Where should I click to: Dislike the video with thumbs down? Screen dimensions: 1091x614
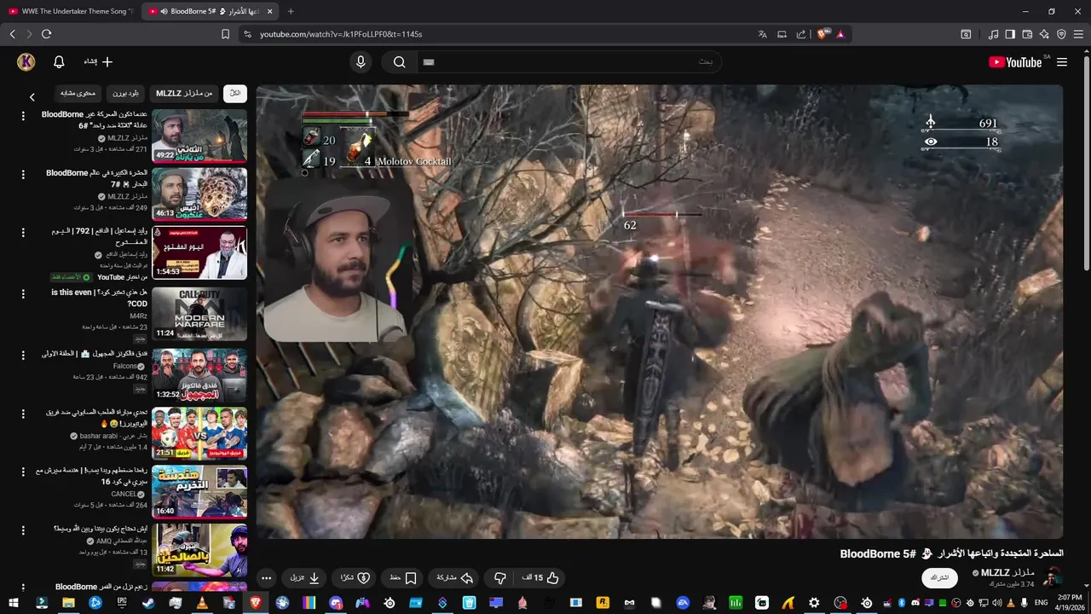[500, 577]
